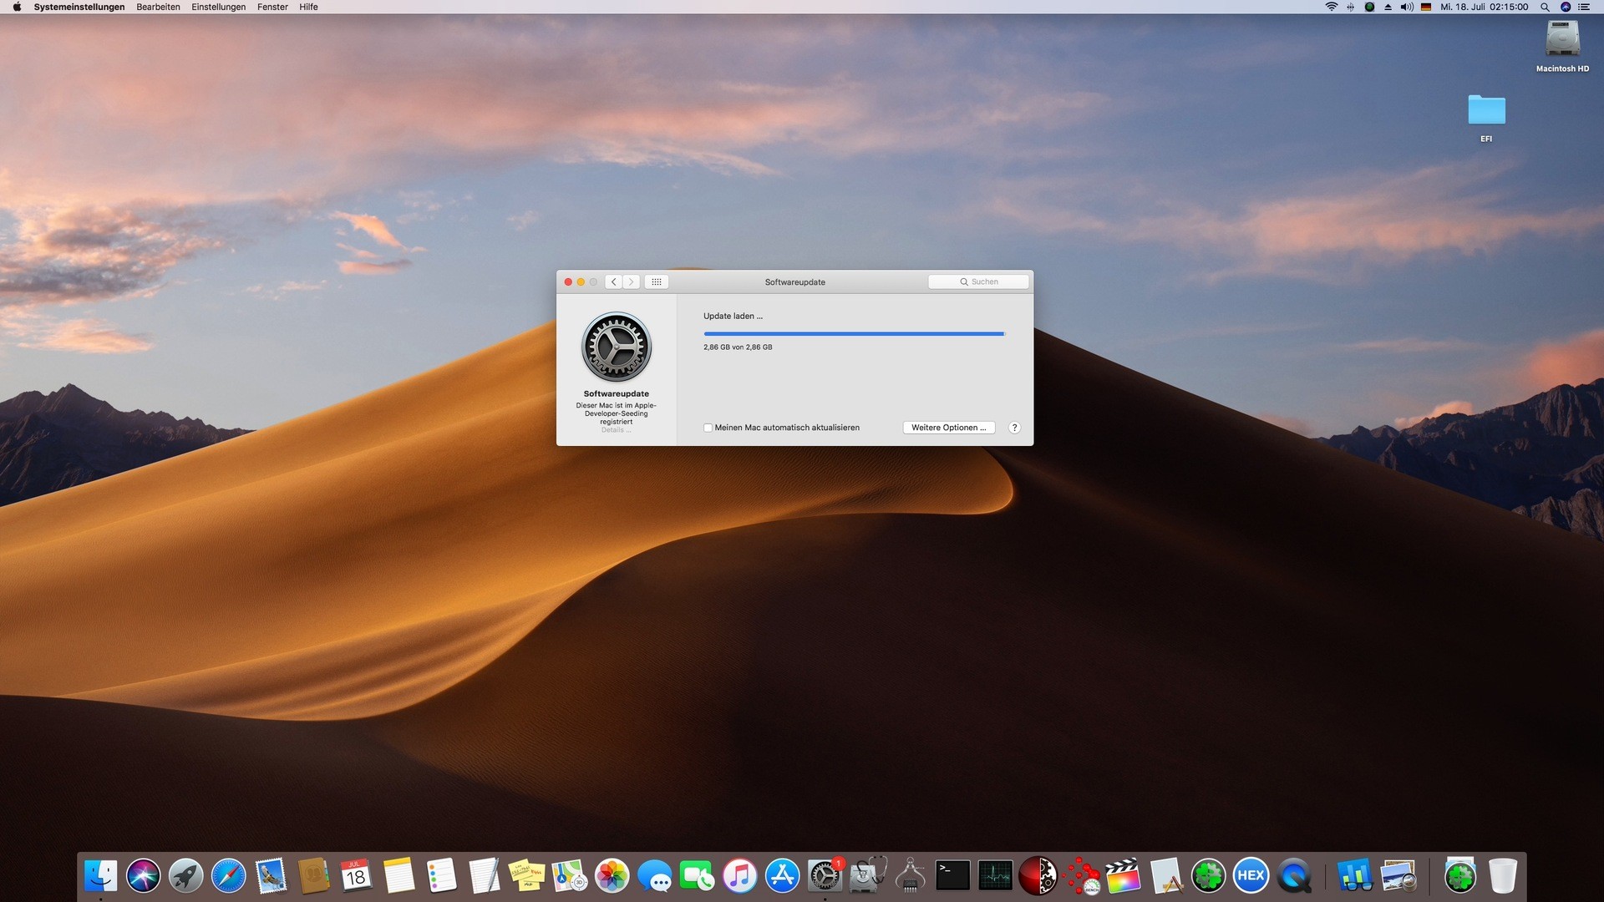This screenshot has width=1604, height=902.
Task: Open the German input source flag menu
Action: point(1426,7)
